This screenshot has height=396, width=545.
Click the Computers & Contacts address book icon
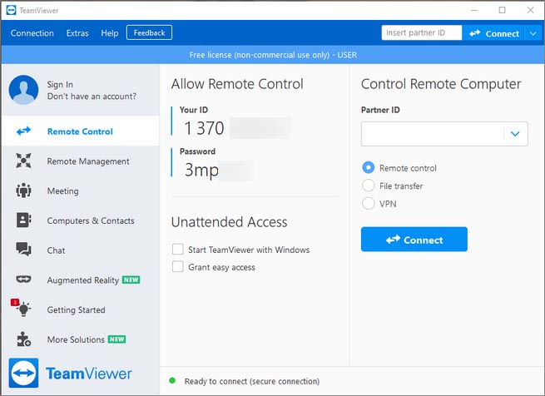[x=23, y=220]
